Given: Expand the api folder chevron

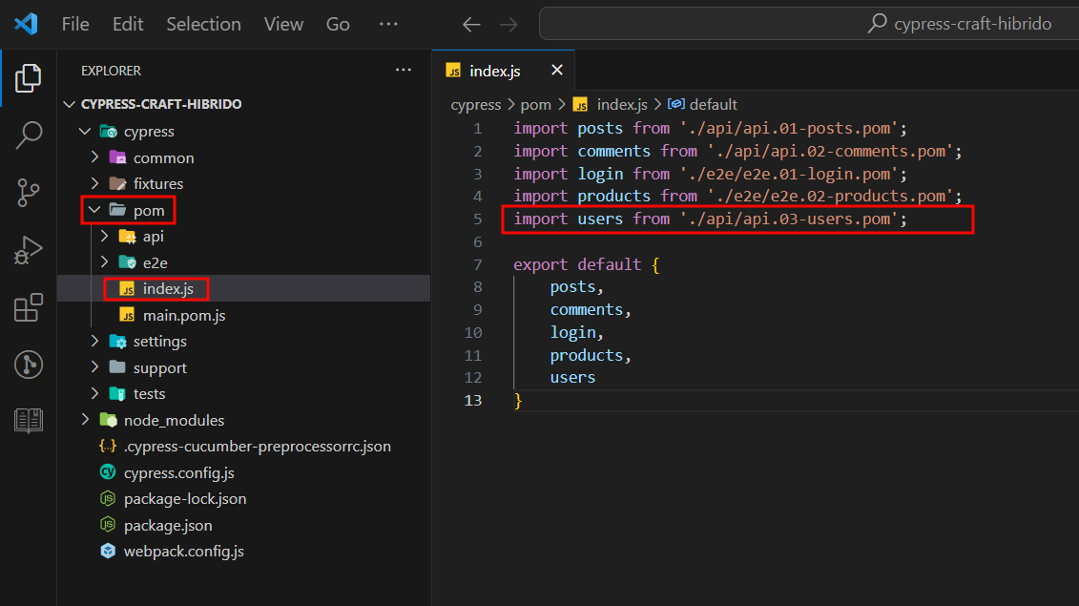Looking at the screenshot, I should (x=105, y=237).
